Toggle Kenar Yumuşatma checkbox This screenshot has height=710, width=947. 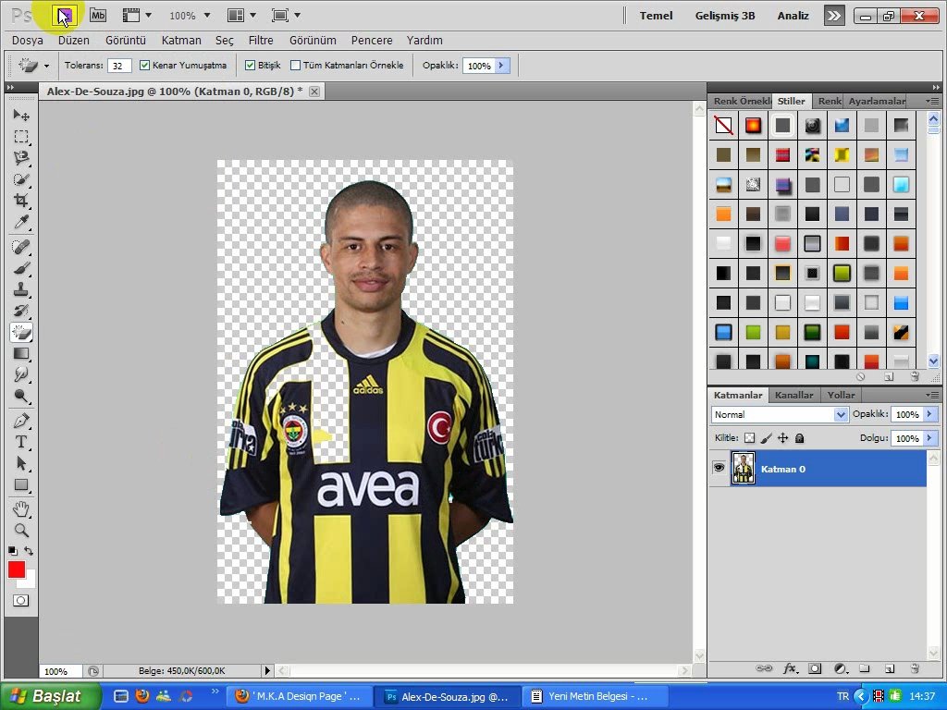click(144, 66)
